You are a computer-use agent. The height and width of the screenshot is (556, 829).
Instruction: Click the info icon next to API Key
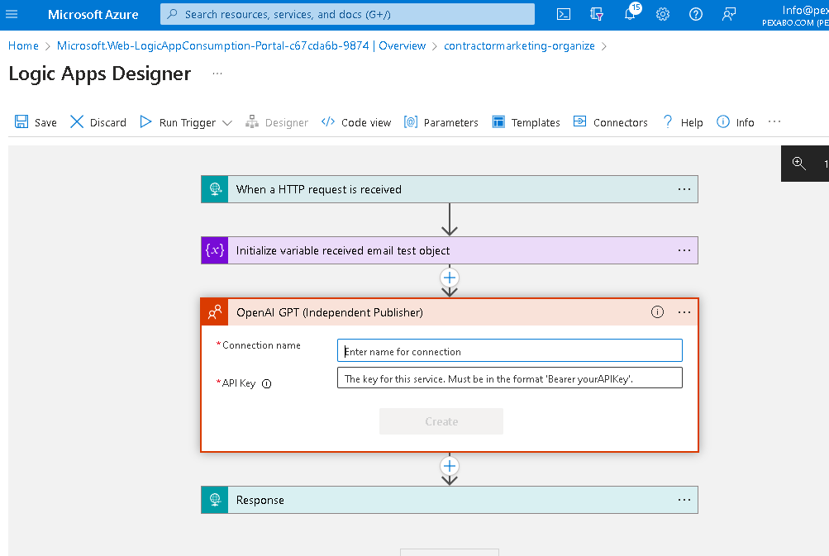266,383
